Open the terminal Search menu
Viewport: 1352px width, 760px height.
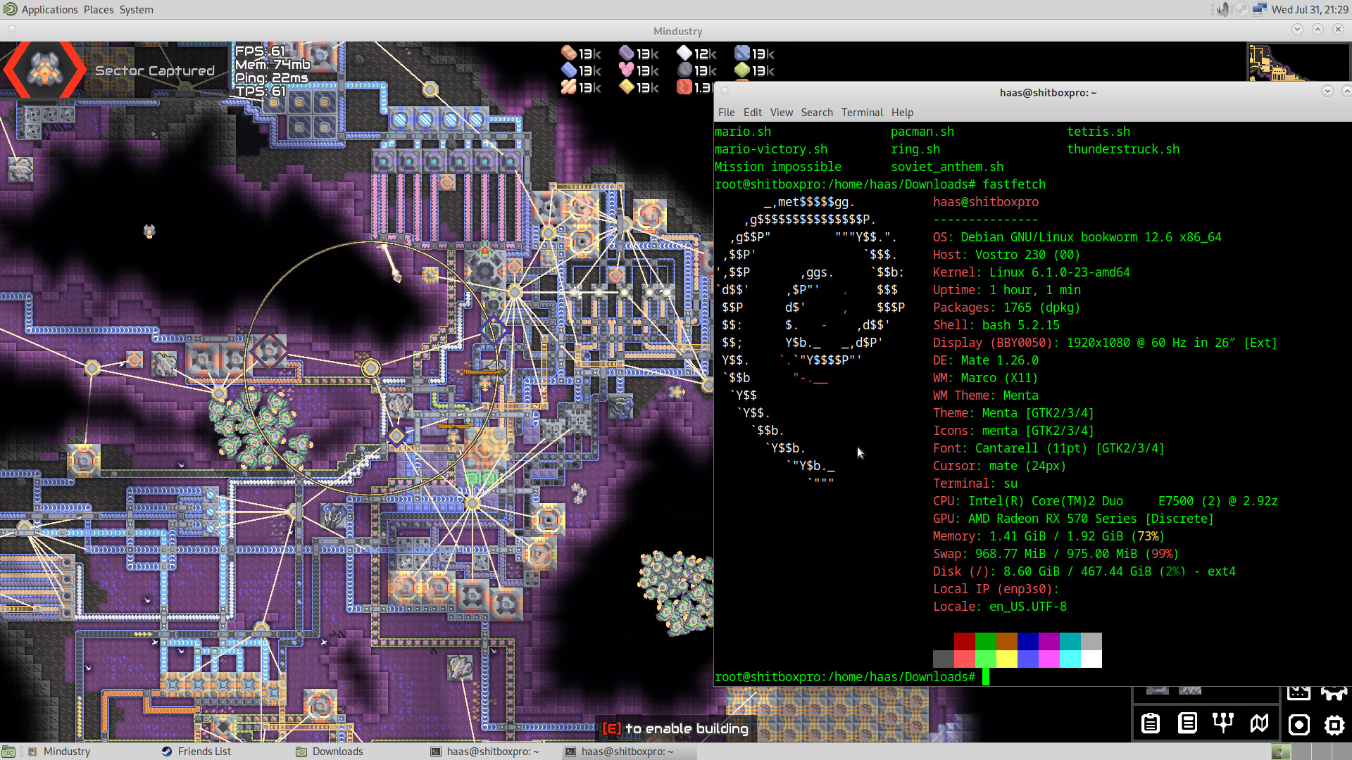click(816, 113)
